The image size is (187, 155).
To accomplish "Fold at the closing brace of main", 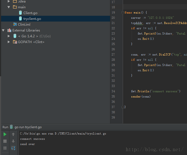I will (123, 107).
